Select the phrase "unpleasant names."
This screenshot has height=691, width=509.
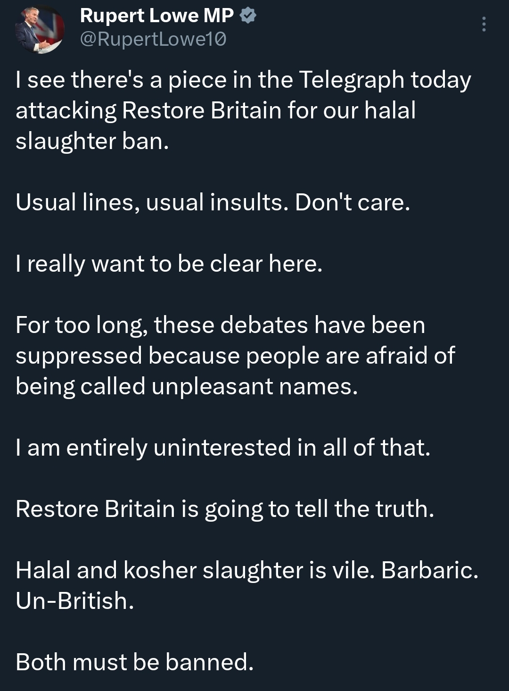point(254,386)
